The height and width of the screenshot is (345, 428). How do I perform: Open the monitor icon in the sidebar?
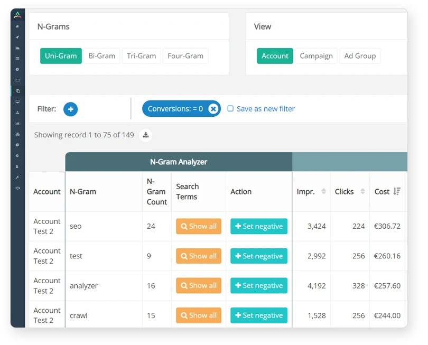pos(17,101)
